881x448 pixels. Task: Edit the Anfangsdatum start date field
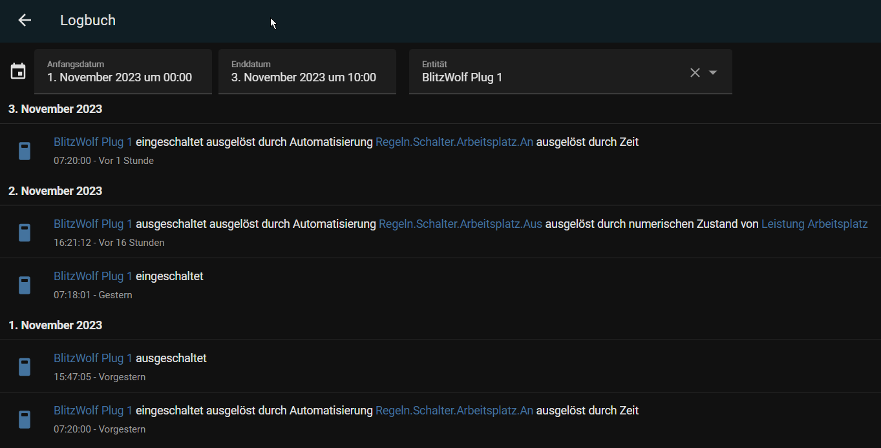pos(123,72)
